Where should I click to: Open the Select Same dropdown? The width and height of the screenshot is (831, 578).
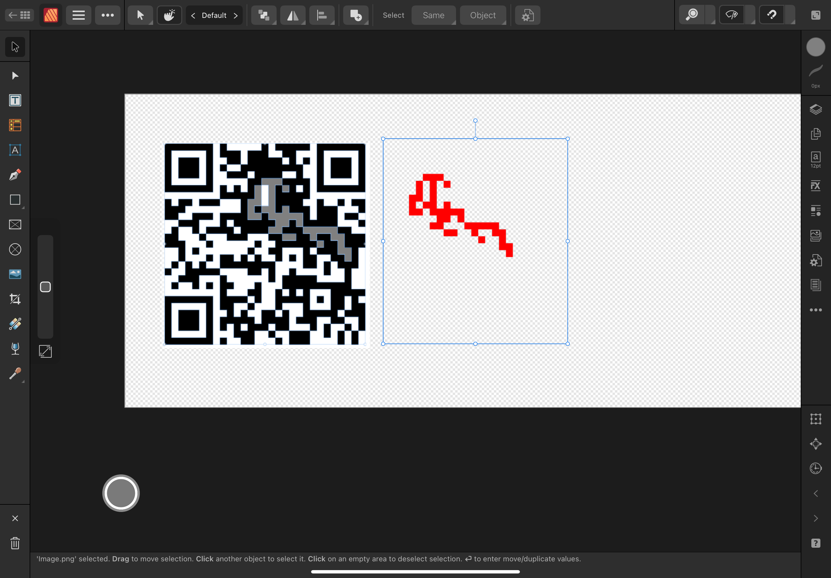(433, 15)
